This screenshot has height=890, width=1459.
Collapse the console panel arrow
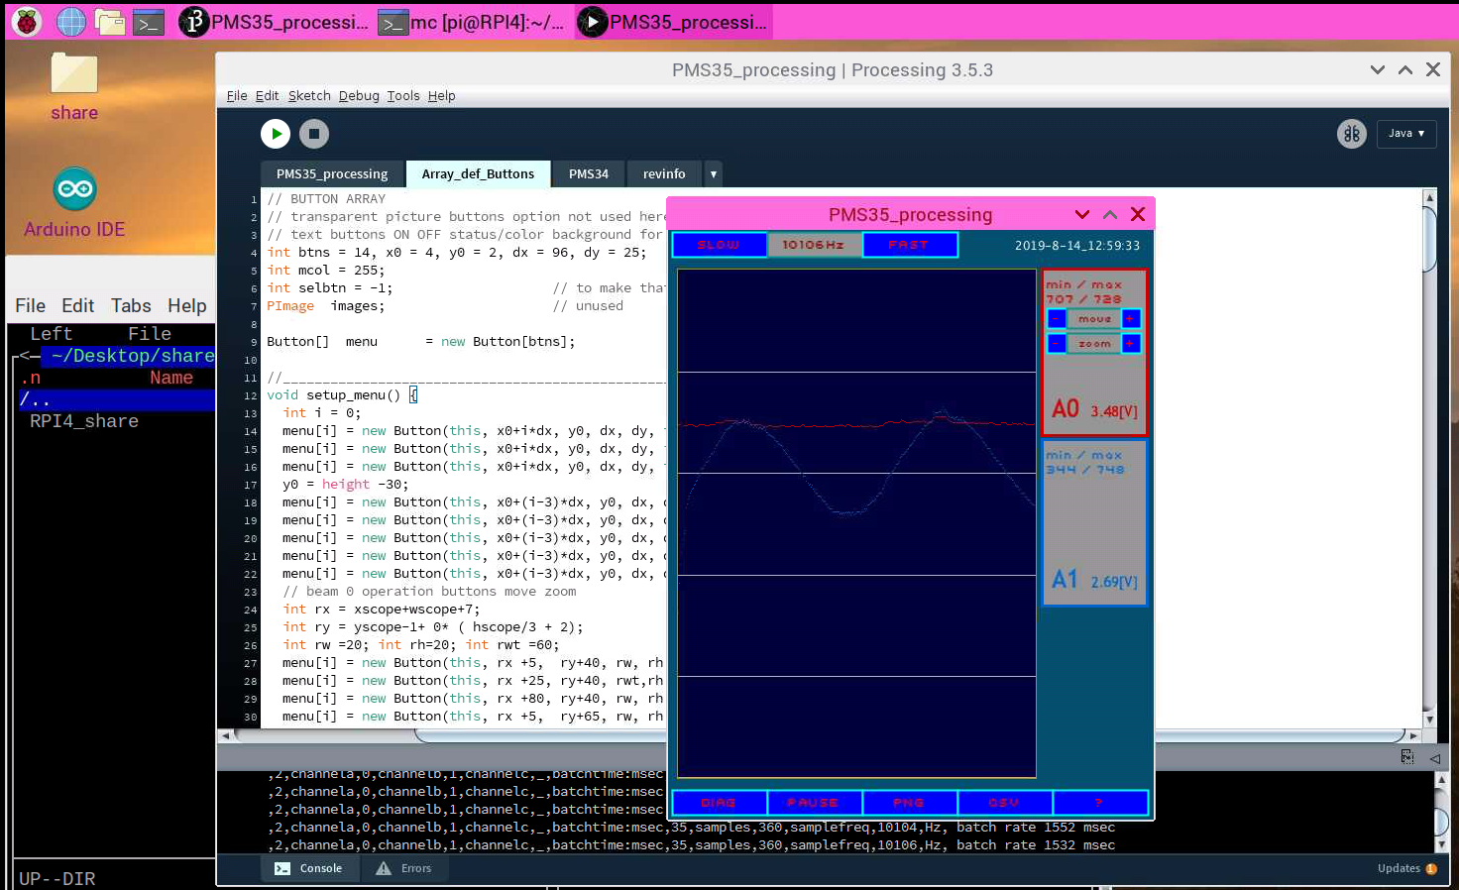(x=1434, y=758)
